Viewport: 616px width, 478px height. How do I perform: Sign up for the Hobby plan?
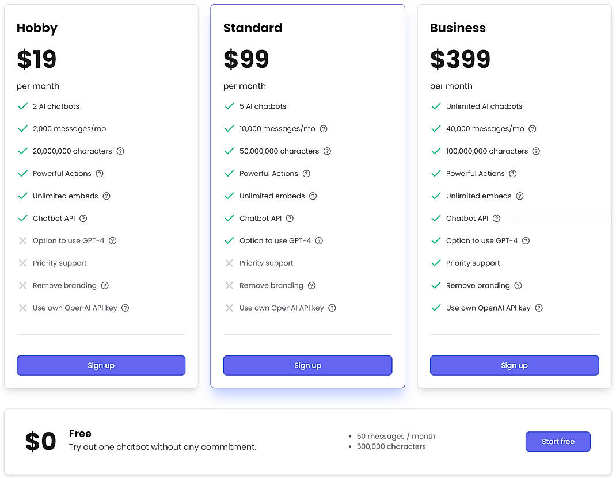click(x=101, y=365)
